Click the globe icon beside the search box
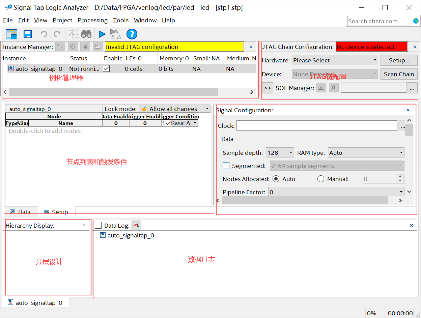Screen dimensions: 421x318 coord(416,21)
